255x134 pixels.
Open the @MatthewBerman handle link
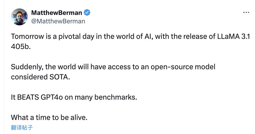[x=58, y=21]
